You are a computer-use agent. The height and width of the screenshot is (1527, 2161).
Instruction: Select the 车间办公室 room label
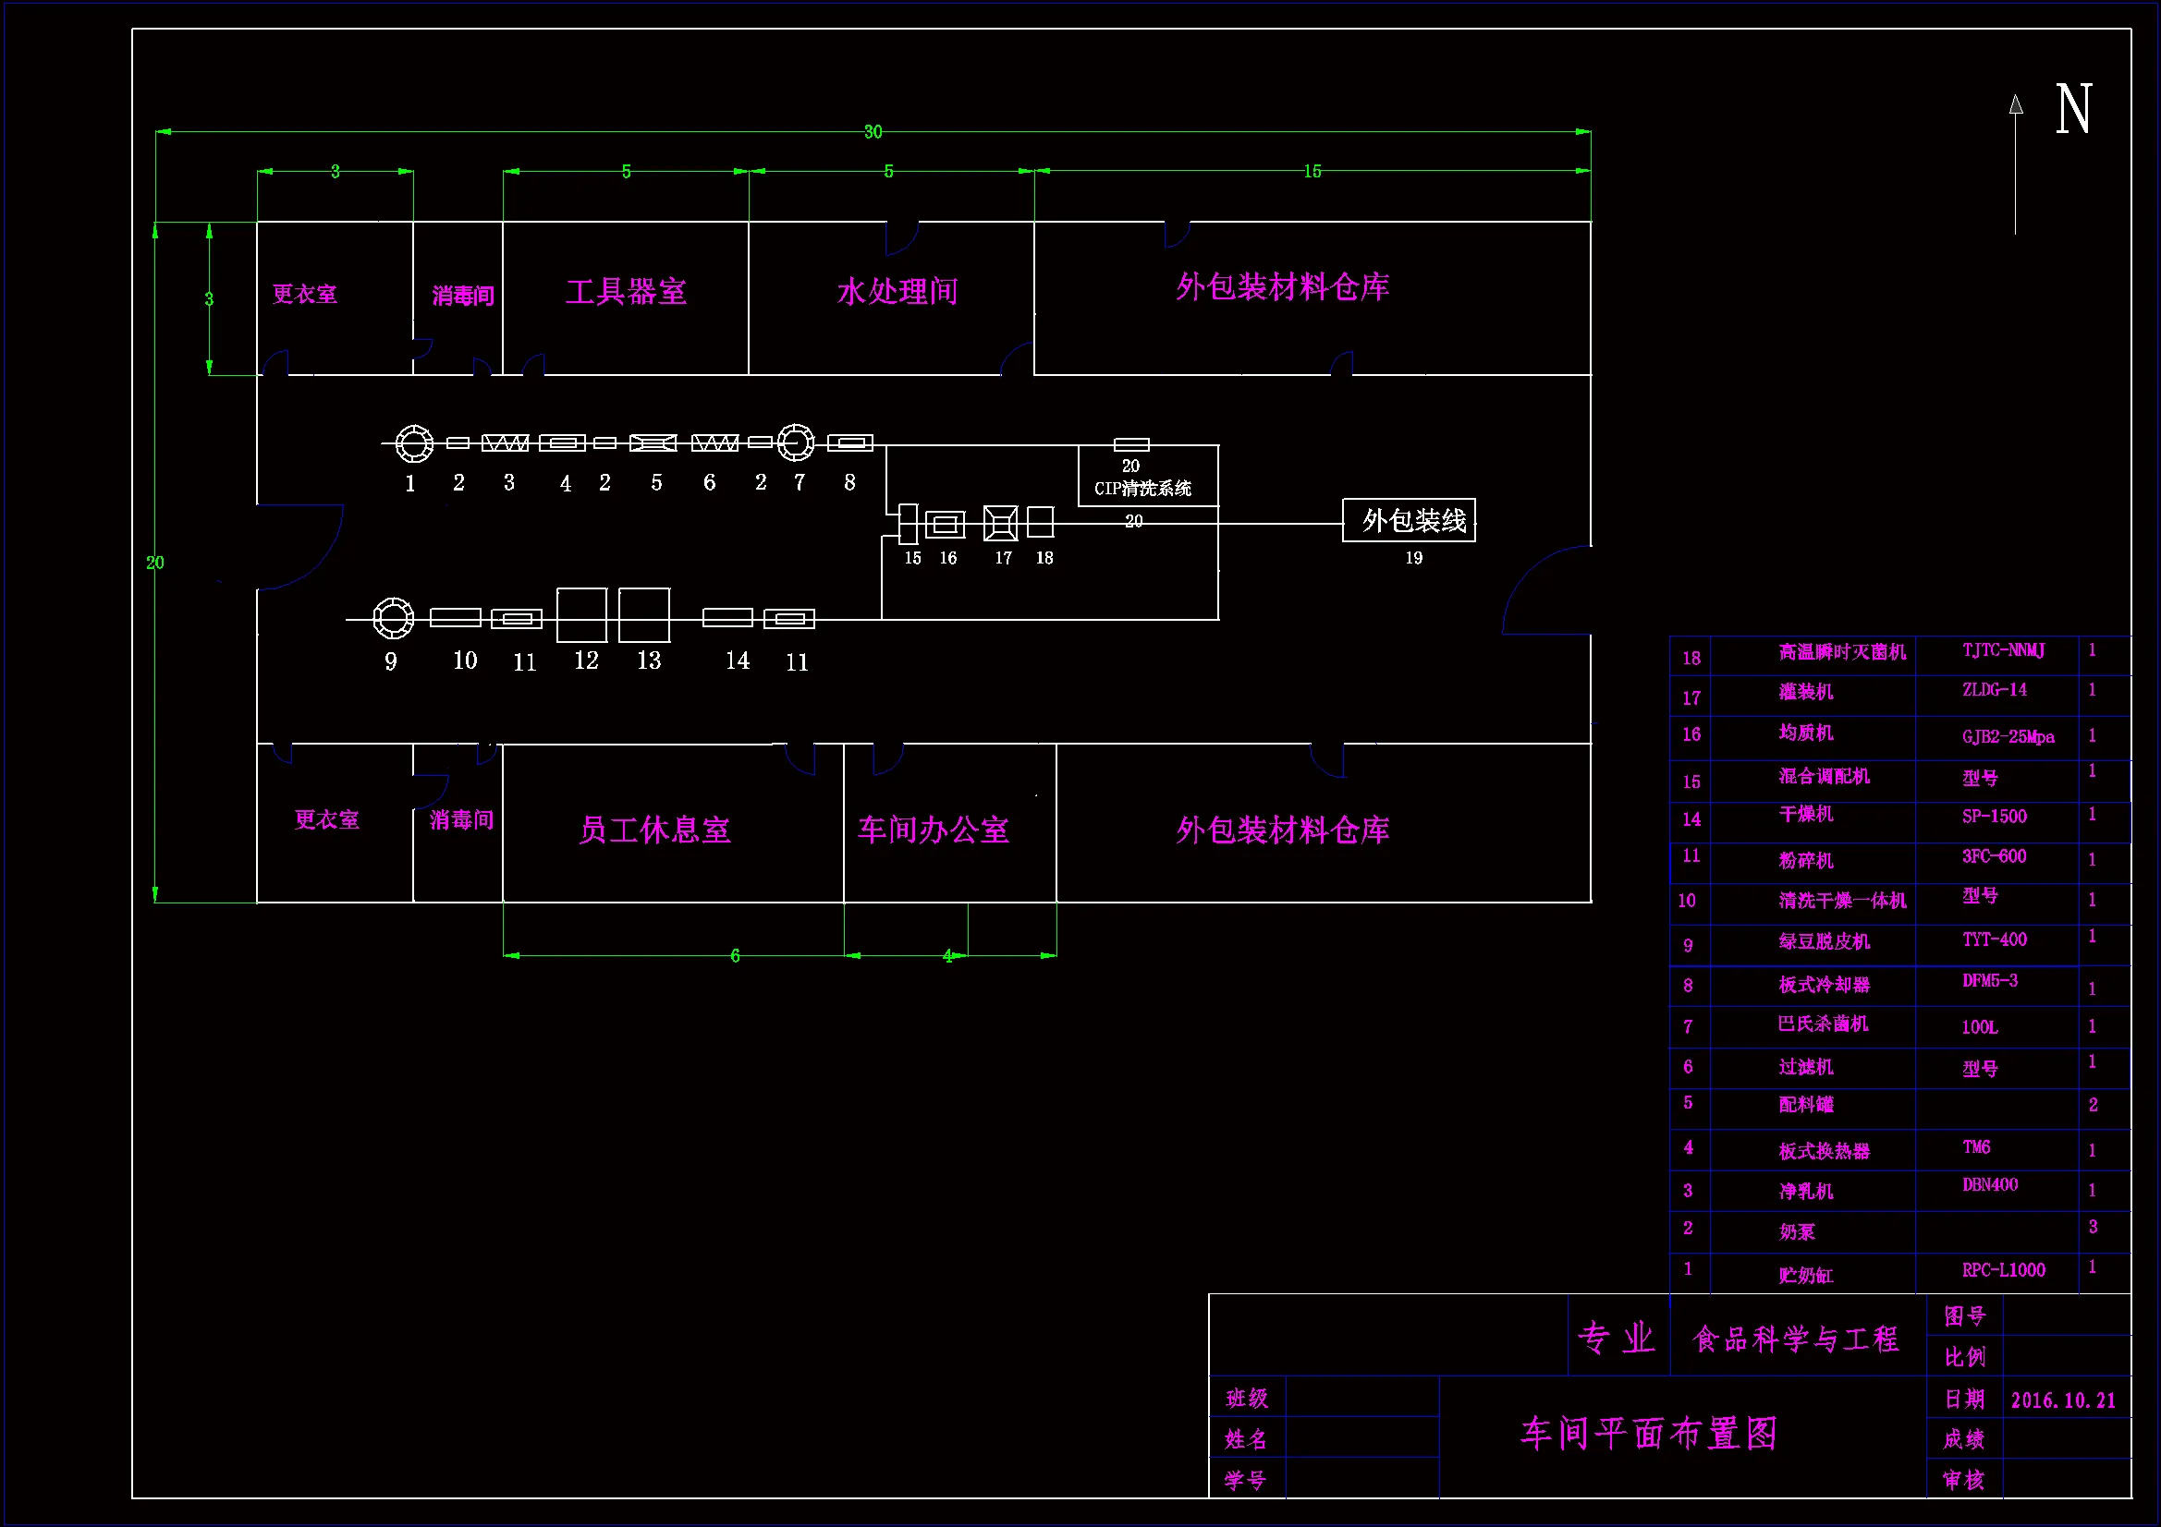tap(933, 830)
